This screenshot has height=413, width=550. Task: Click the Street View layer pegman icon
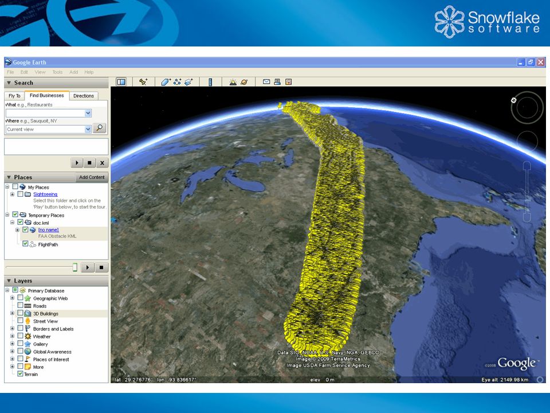tap(27, 321)
